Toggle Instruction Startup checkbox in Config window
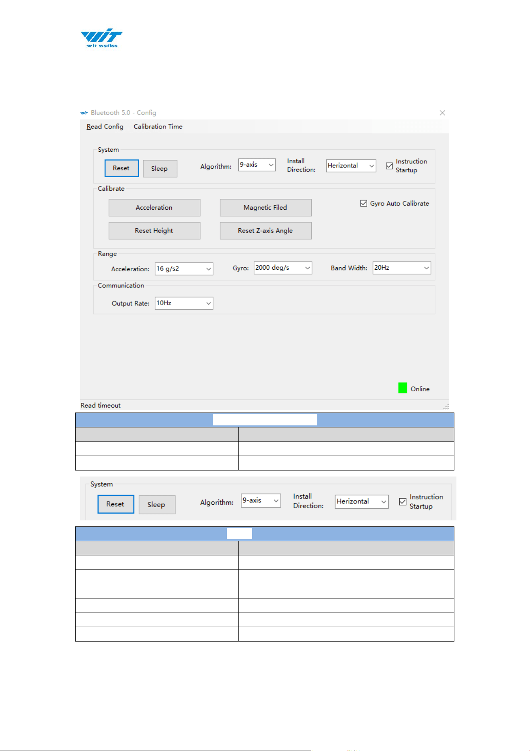Screen dimensions: 530x751 click(389, 166)
